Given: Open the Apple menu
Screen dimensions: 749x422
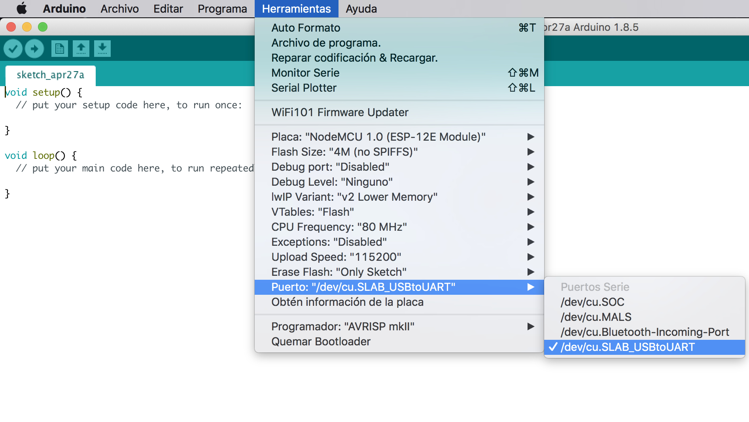Looking at the screenshot, I should coord(22,8).
